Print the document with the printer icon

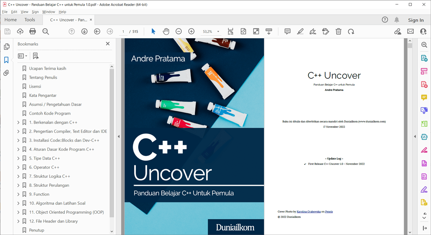click(33, 32)
